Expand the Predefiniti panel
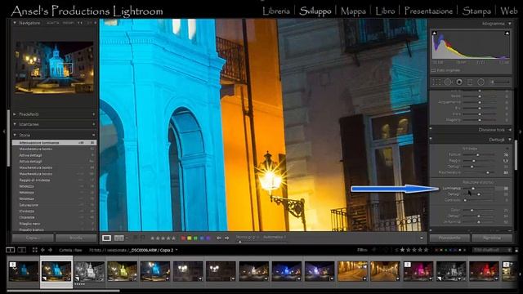The width and height of the screenshot is (523, 294). click(x=15, y=114)
